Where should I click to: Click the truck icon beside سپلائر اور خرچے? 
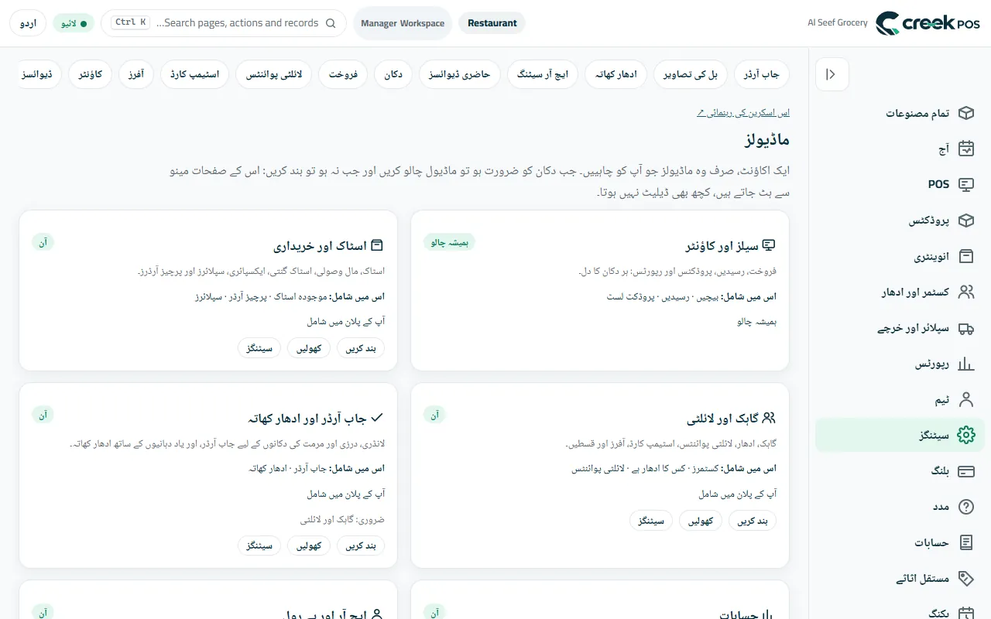click(x=965, y=328)
